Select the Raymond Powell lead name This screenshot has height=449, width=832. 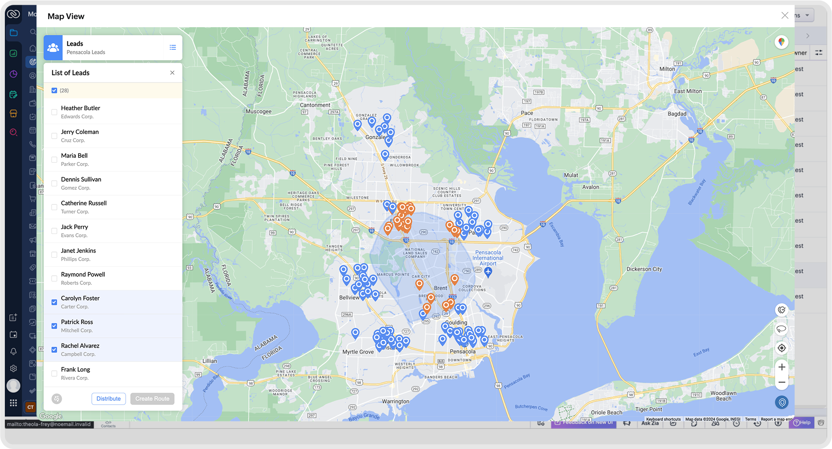[83, 275]
